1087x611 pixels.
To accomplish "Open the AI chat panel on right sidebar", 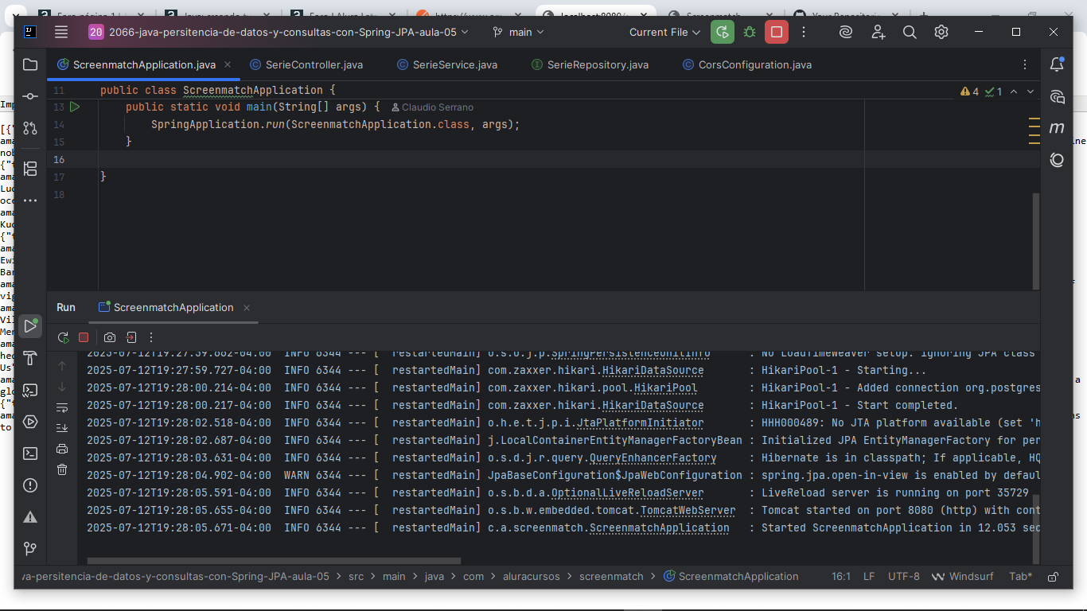I will coord(1057,97).
